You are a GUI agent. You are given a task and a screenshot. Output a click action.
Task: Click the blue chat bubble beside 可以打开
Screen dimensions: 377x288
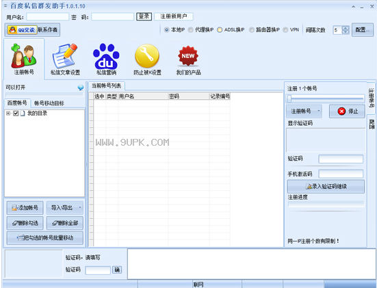coord(81,88)
